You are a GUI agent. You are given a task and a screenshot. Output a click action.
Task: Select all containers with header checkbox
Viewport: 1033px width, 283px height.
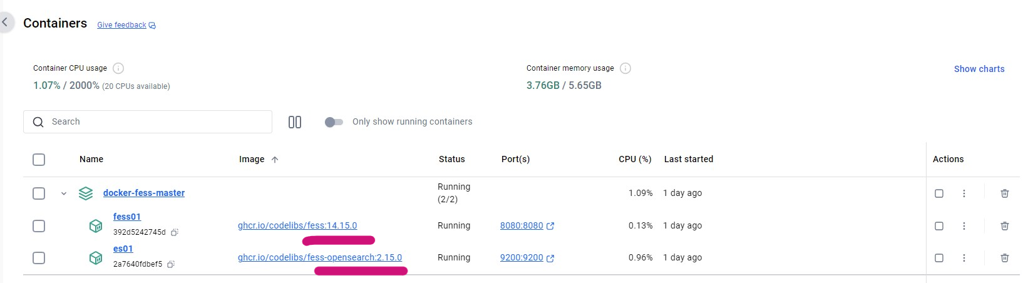coord(39,160)
